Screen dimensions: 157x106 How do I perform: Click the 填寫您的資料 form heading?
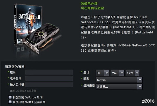(x=15, y=67)
